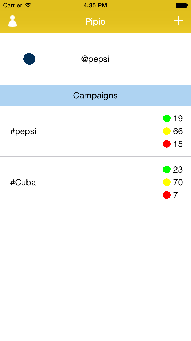This screenshot has height=341, width=191.
Task: Click the dark blue @pepsi avatar circle
Action: (29, 59)
